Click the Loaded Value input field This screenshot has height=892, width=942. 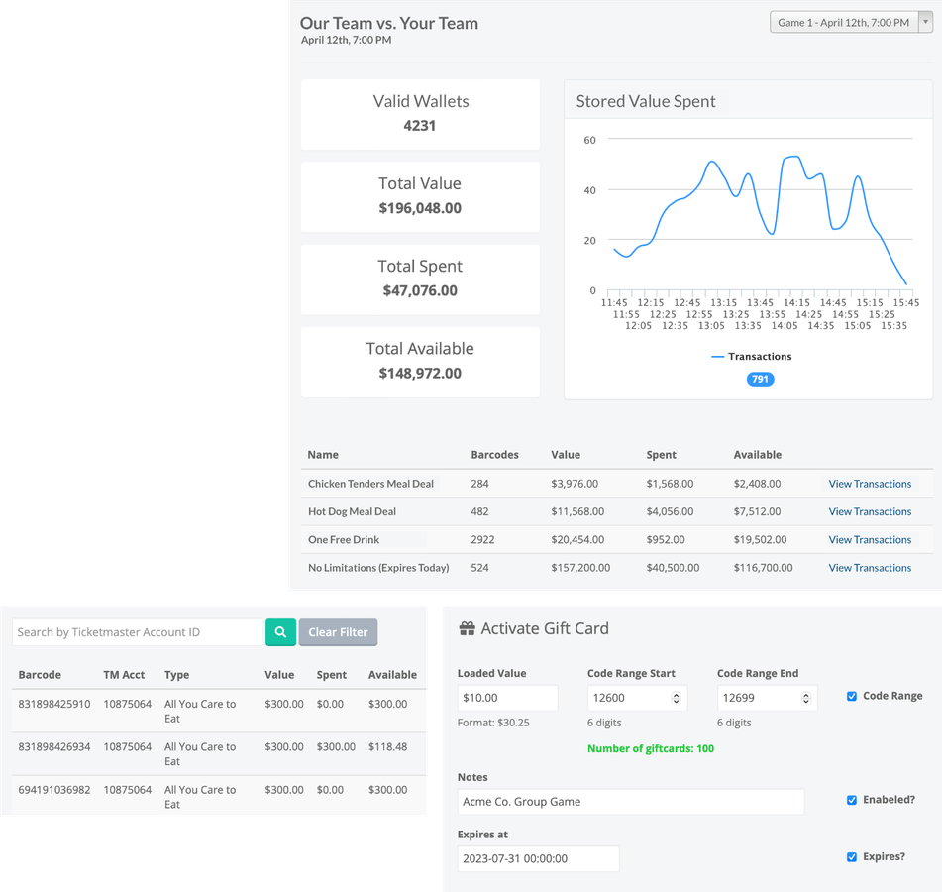coord(507,698)
